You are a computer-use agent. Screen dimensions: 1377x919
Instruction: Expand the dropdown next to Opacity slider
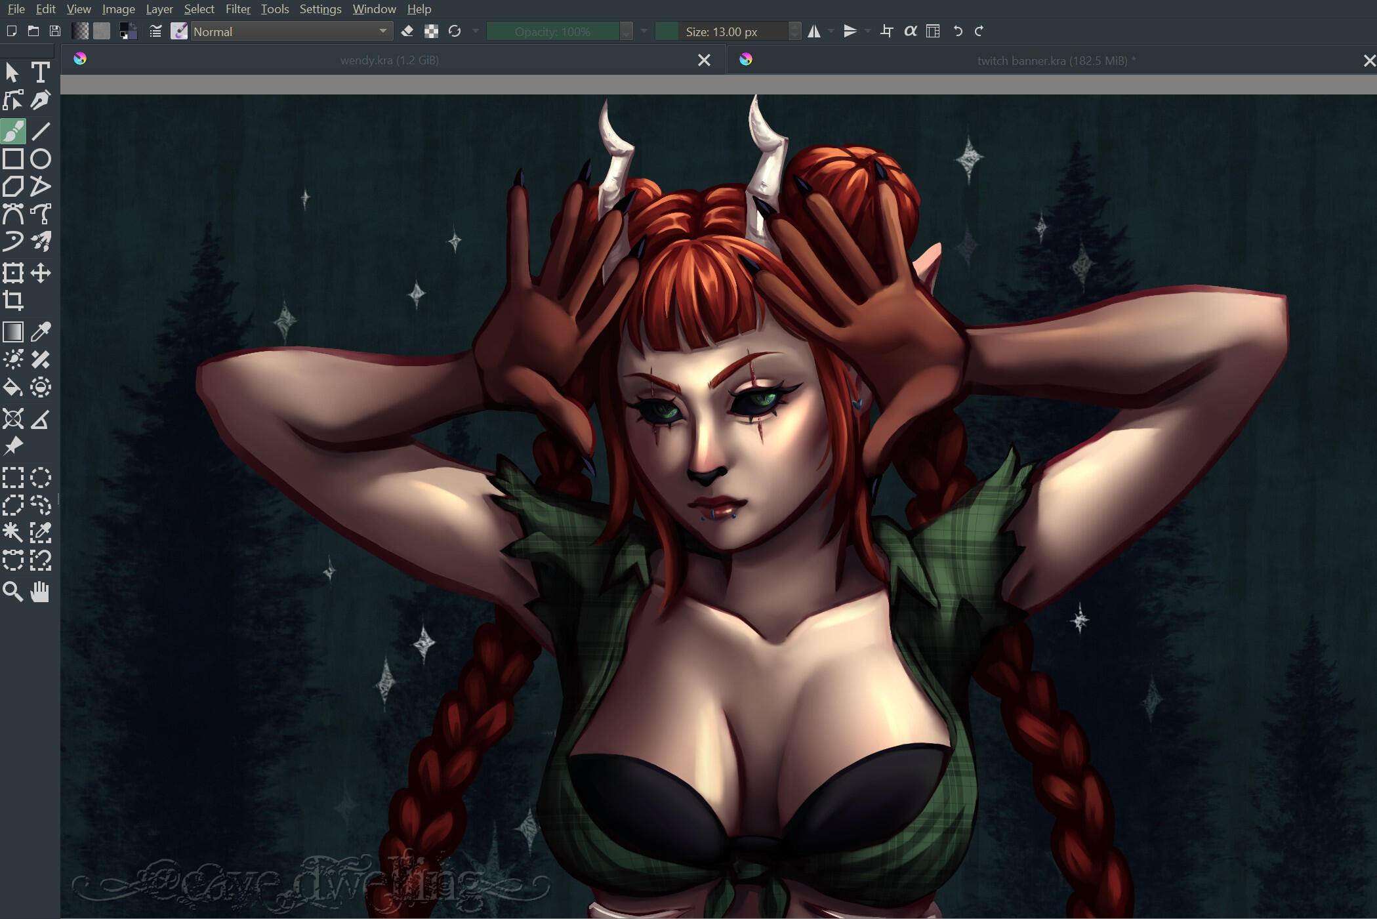[x=644, y=31]
